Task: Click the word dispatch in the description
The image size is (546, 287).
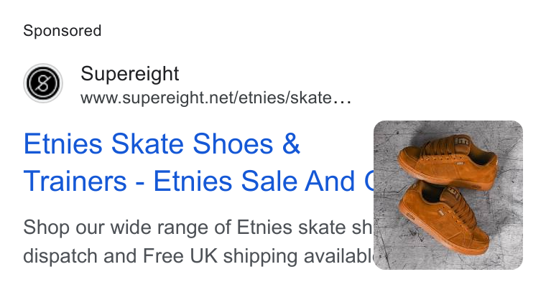Action: point(60,256)
